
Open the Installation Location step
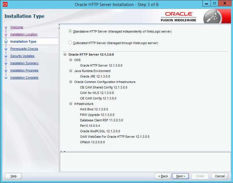(24, 34)
